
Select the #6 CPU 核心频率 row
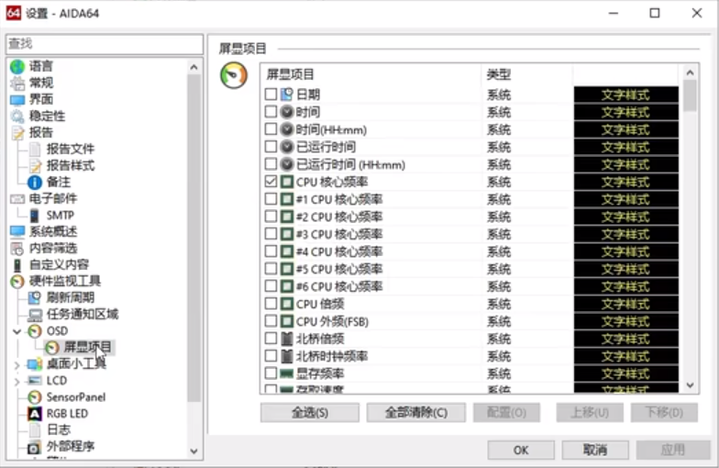coord(471,286)
